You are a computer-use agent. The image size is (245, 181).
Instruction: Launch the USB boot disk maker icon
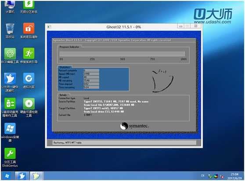coord(10,108)
